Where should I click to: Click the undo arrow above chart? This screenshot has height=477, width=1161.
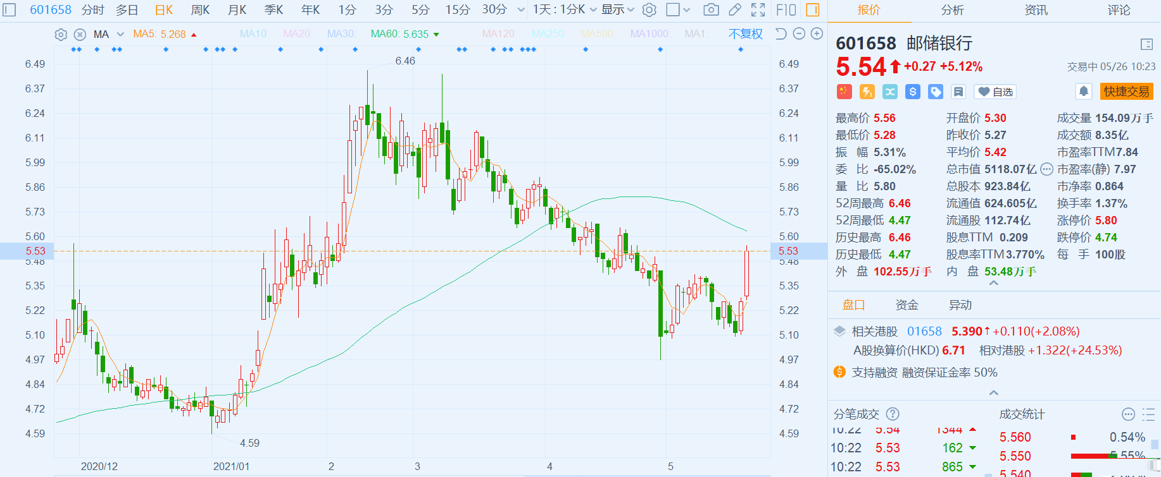(x=781, y=34)
